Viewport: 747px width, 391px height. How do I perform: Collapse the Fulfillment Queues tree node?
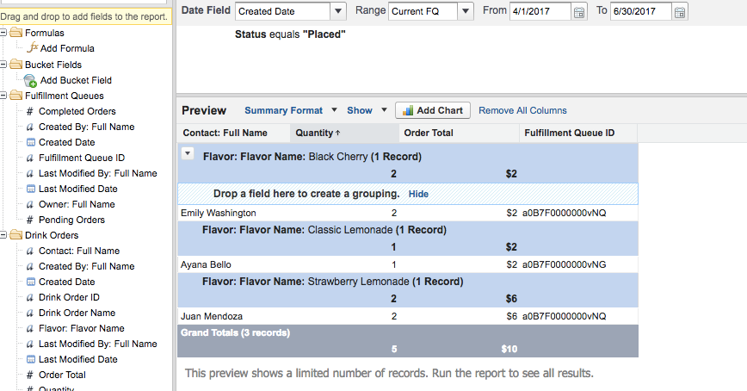pyautogui.click(x=5, y=96)
